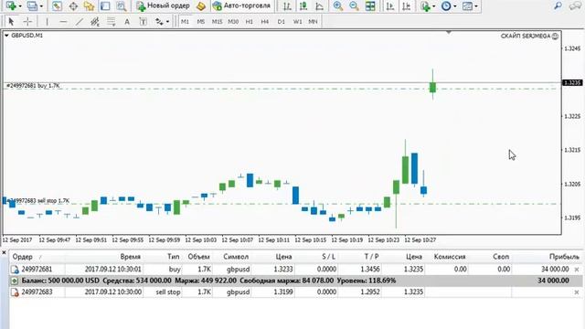Expand the periodicity dropdown arrow
This screenshot has width=585, height=329.
click(x=455, y=6)
